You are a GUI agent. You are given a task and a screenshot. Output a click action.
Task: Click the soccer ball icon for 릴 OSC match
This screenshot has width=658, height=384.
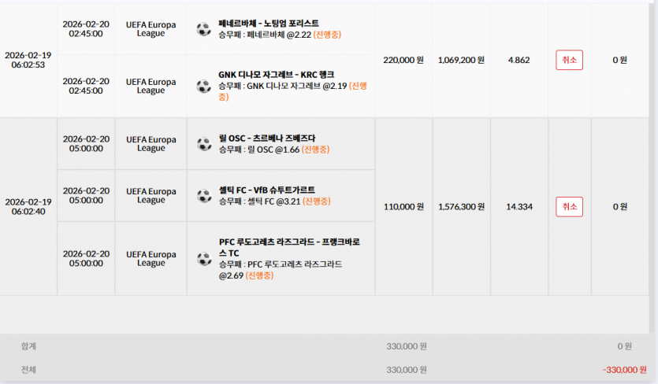204,144
